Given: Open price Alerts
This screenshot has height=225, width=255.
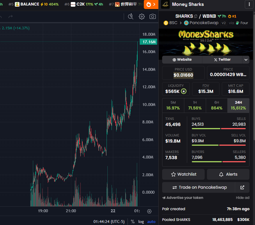Looking at the screenshot, I should 228,174.
